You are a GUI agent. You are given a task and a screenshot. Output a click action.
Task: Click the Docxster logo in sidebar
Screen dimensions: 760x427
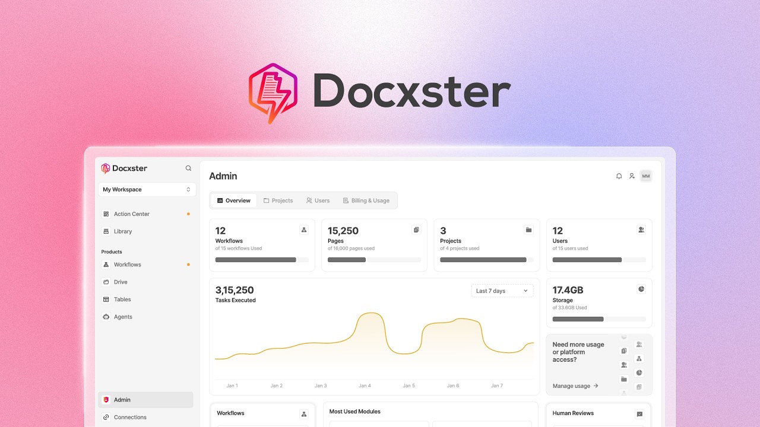(x=124, y=168)
